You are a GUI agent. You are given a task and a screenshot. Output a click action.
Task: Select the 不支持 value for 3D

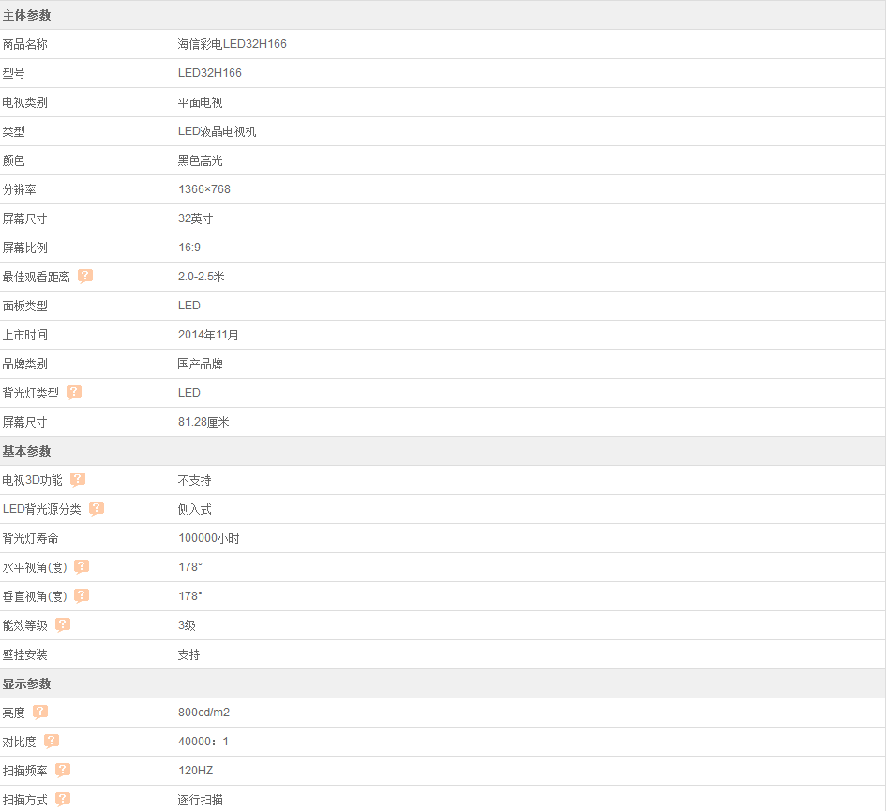pyautogui.click(x=195, y=480)
